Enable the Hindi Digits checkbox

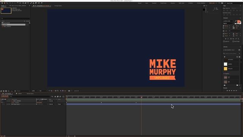(233, 41)
